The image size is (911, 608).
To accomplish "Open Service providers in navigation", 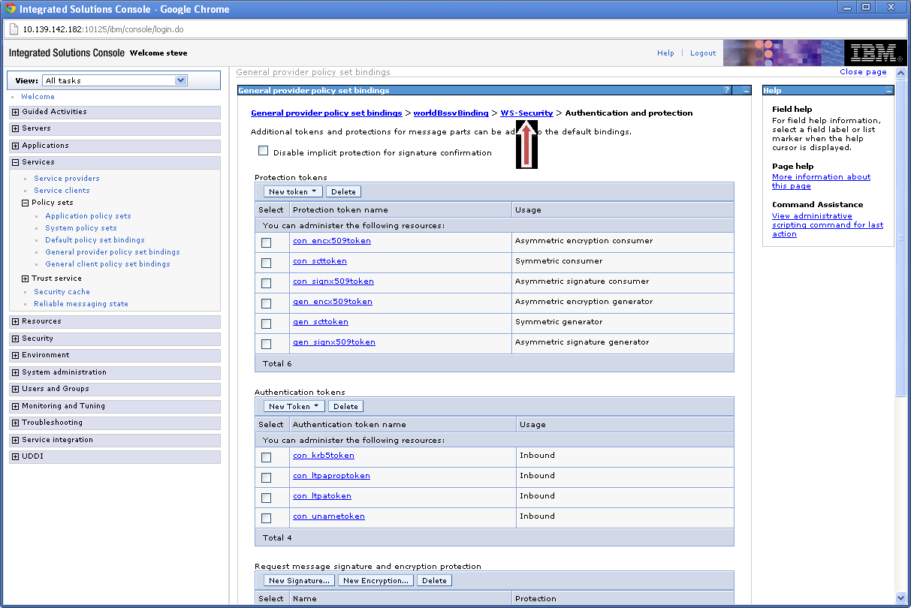I will [x=66, y=179].
